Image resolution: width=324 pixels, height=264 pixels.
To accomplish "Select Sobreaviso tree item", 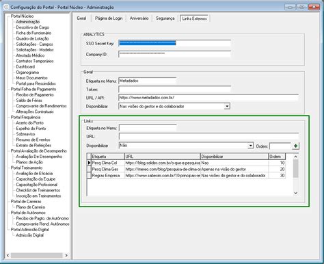I will pyautogui.click(x=25, y=134).
